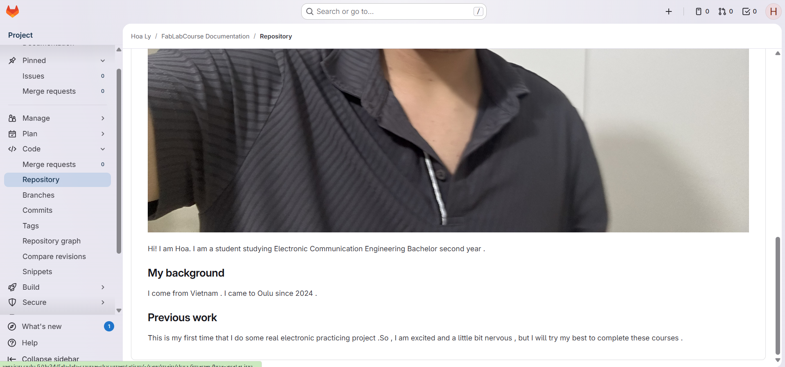
Task: Open the user avatar menu
Action: [x=773, y=11]
